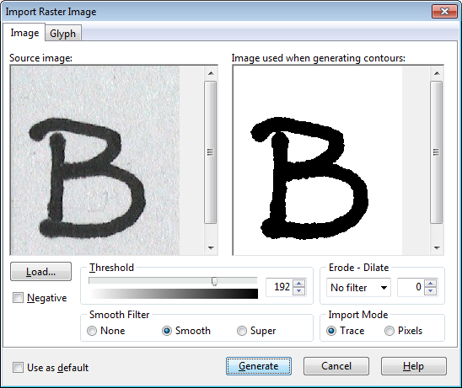462x388 pixels.
Task: Select the Super smooth filter option
Action: 242,331
